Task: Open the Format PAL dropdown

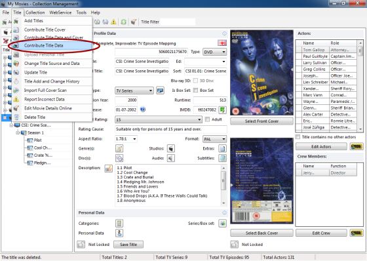Action: click(x=215, y=139)
